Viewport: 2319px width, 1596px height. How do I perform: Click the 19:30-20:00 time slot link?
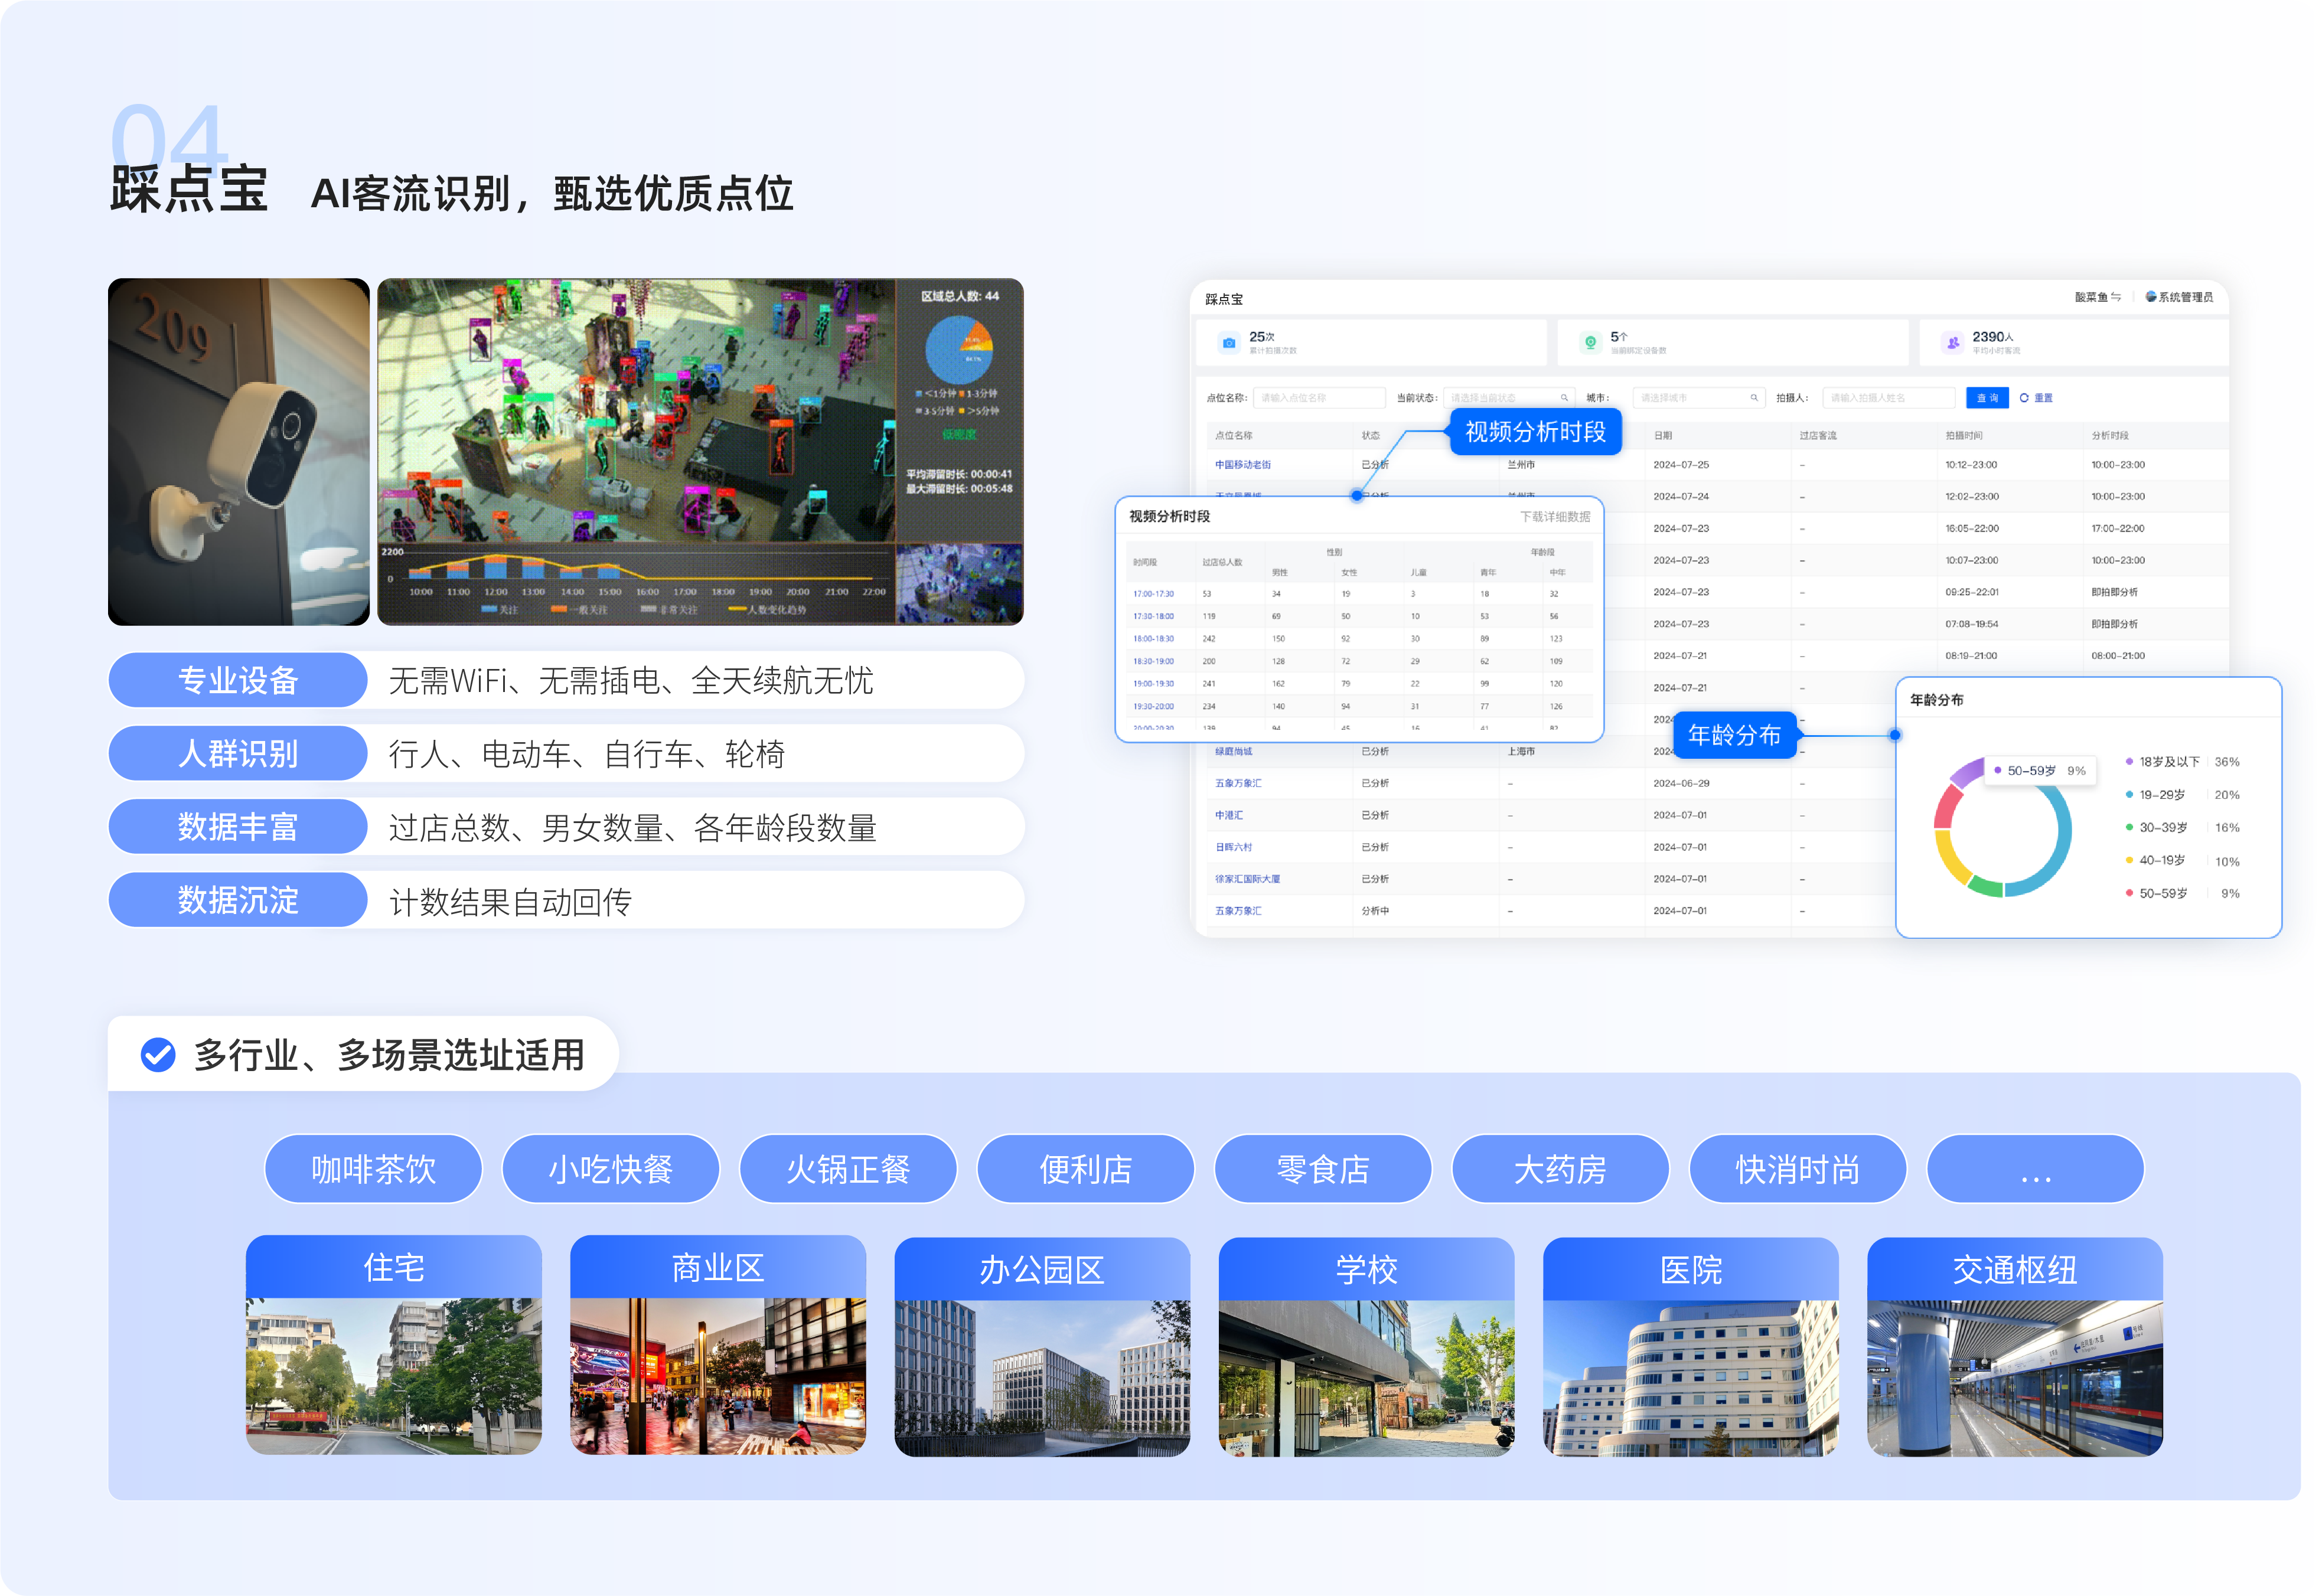click(x=1153, y=706)
